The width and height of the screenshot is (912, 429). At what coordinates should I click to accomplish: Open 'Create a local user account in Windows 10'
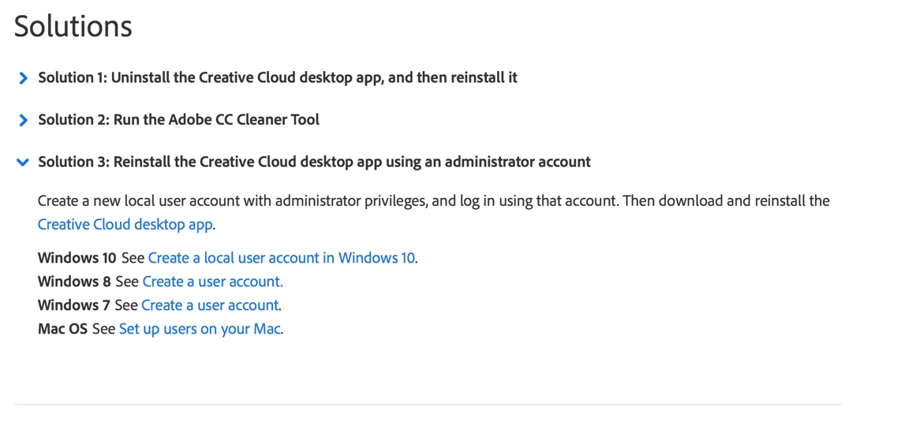point(281,258)
